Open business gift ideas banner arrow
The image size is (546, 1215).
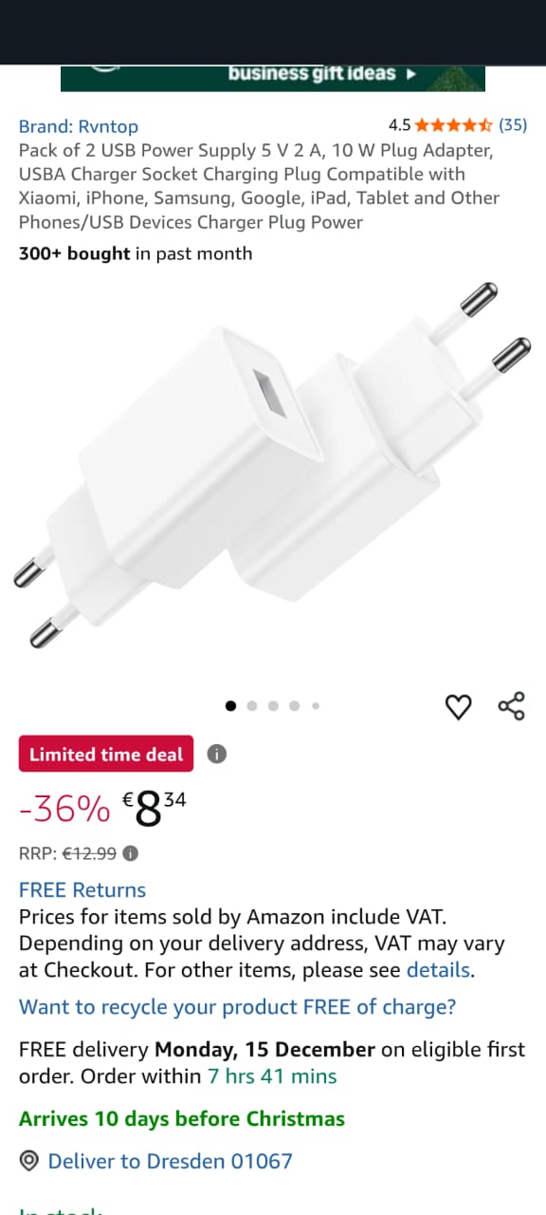[410, 73]
